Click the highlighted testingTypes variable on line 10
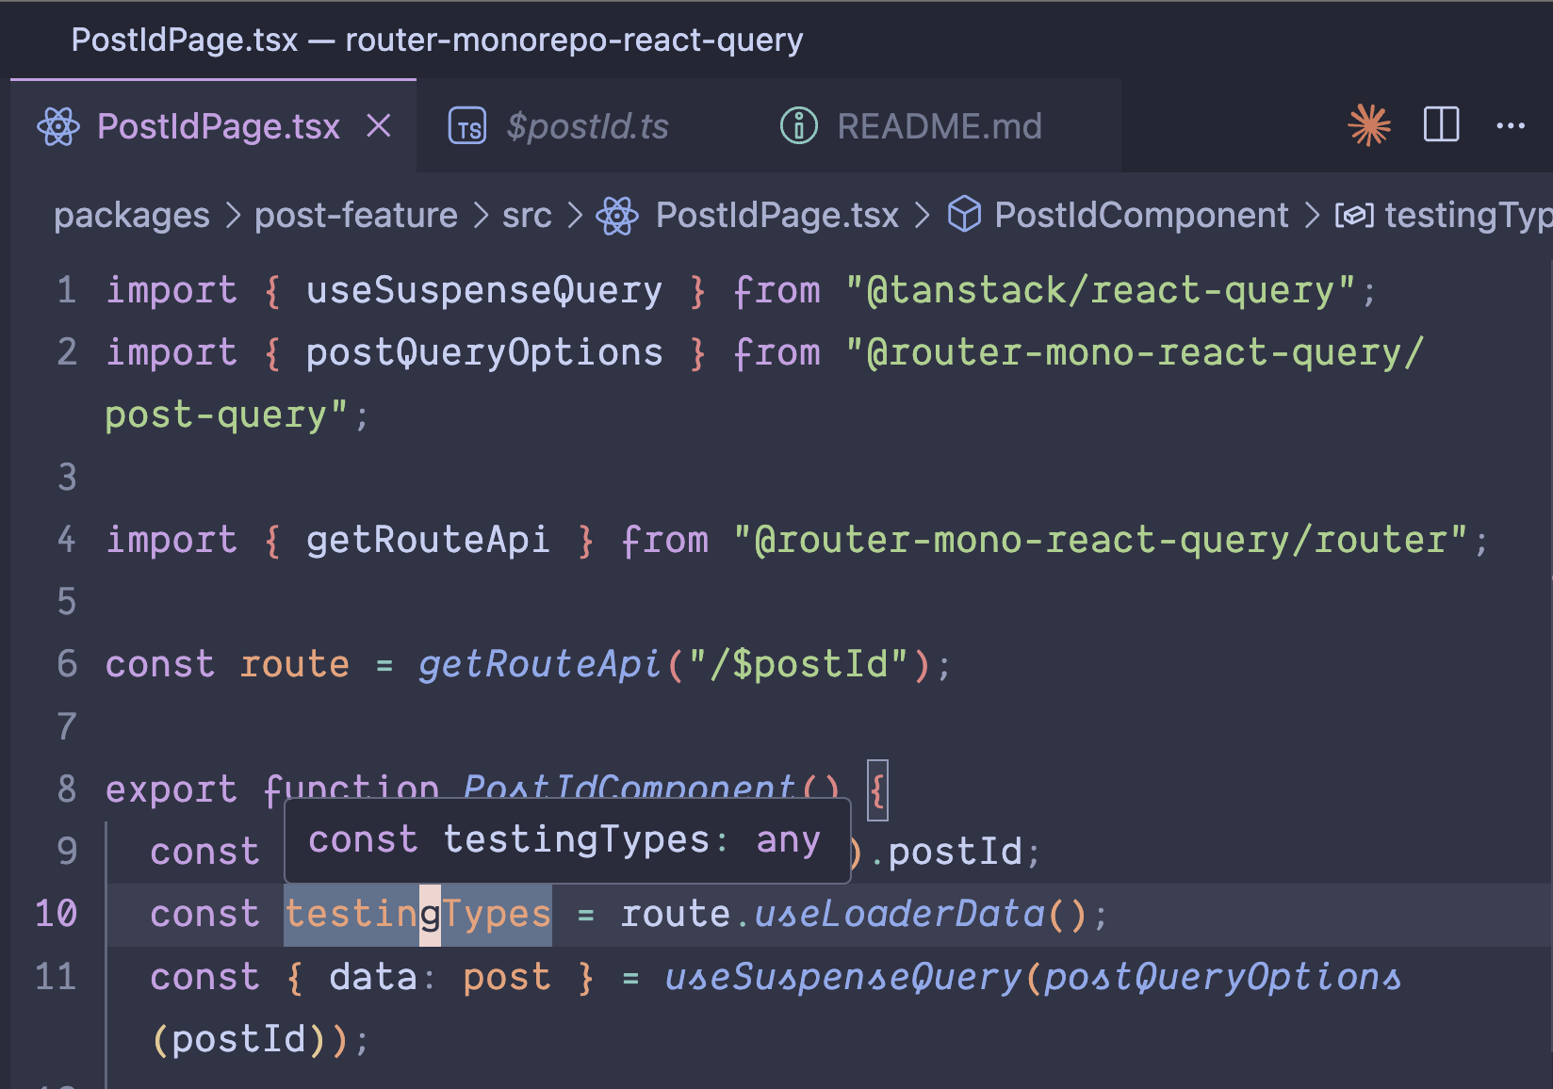Image resolution: width=1553 pixels, height=1089 pixels. 417,914
